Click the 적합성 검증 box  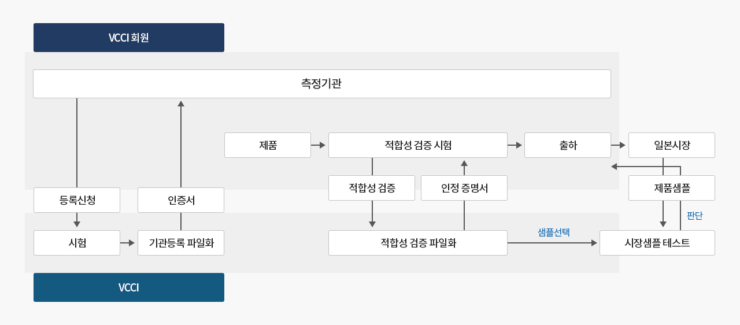coord(372,188)
